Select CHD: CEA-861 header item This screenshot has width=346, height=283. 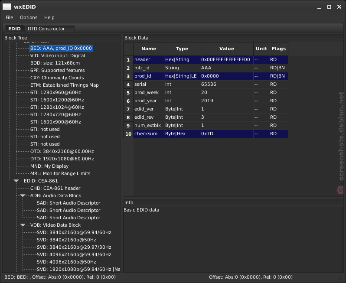coord(55,188)
